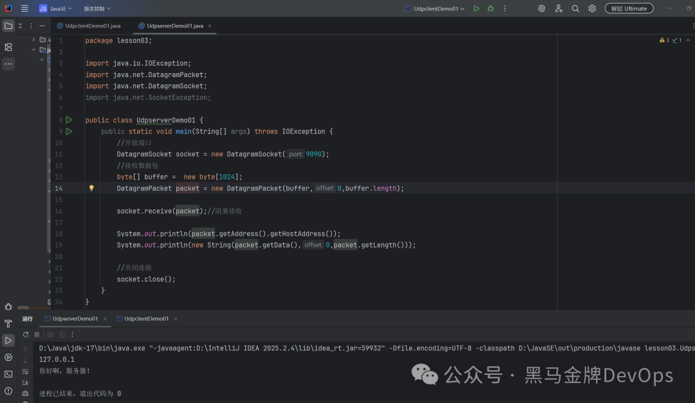695x403 pixels.
Task: Click the lightbulb intention icon on line 14
Action: (x=91, y=188)
